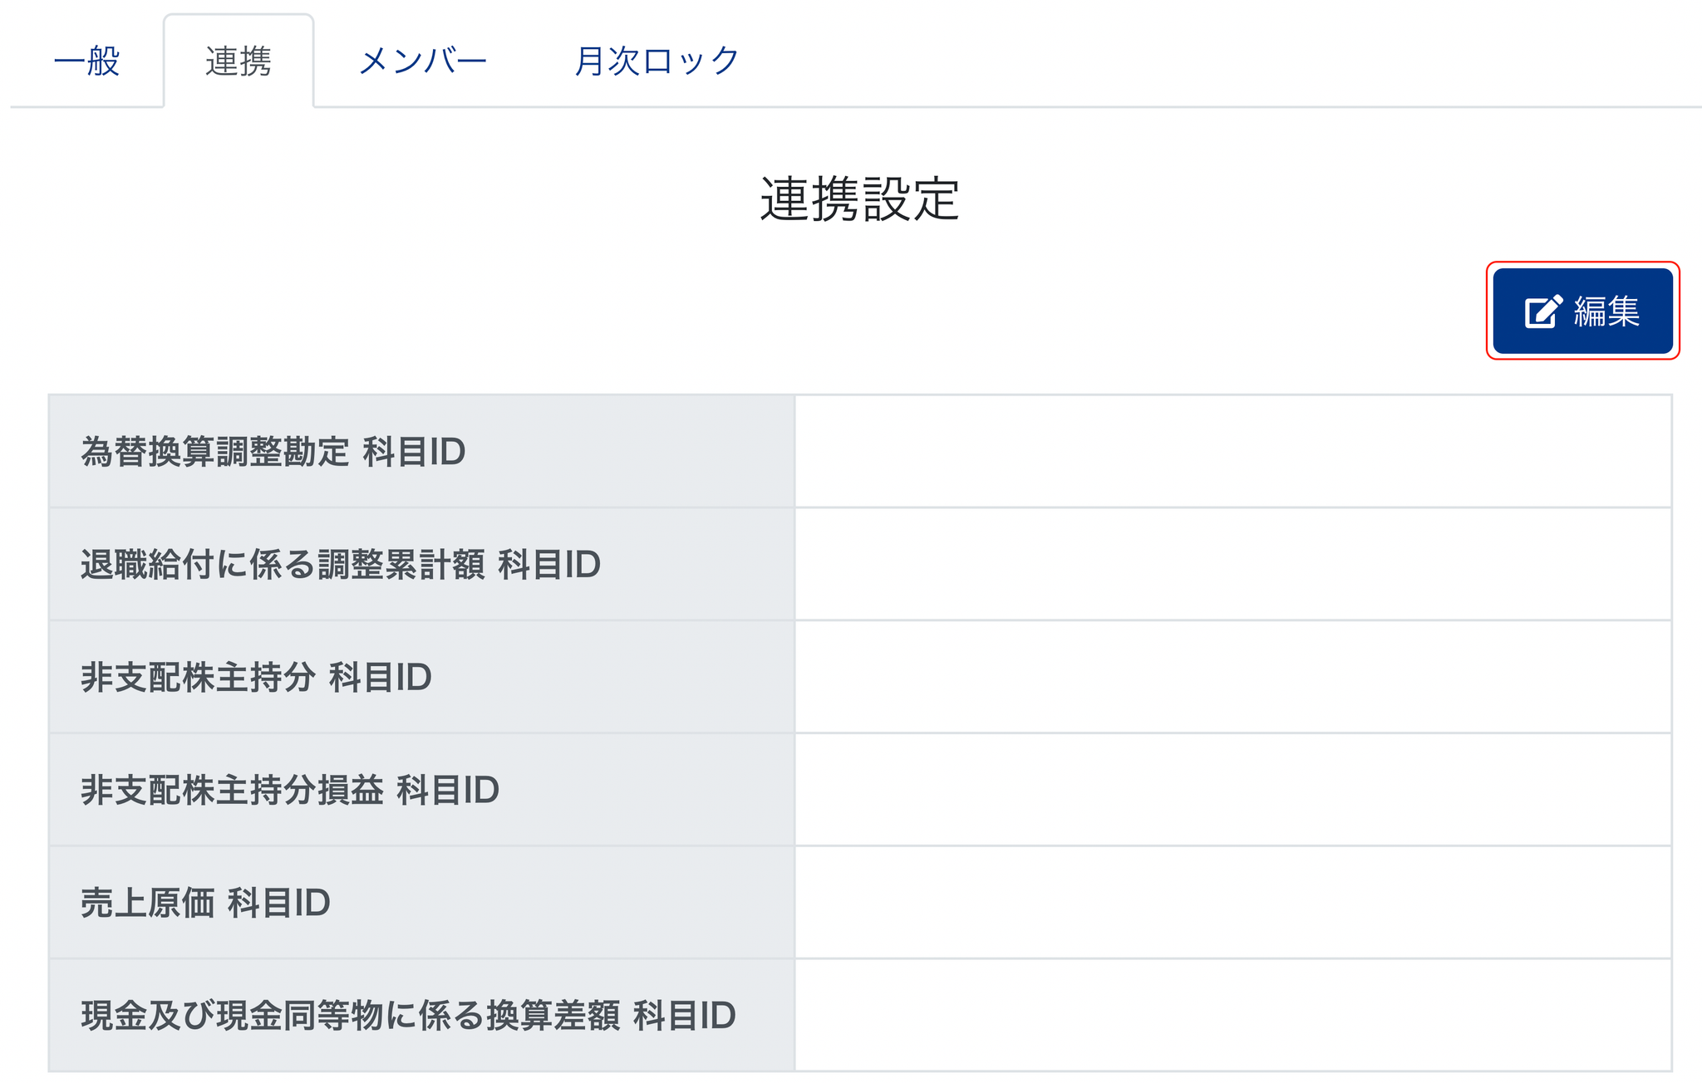Go to the 月次ロック tab
Viewport: 1702px width, 1083px height.
657,61
